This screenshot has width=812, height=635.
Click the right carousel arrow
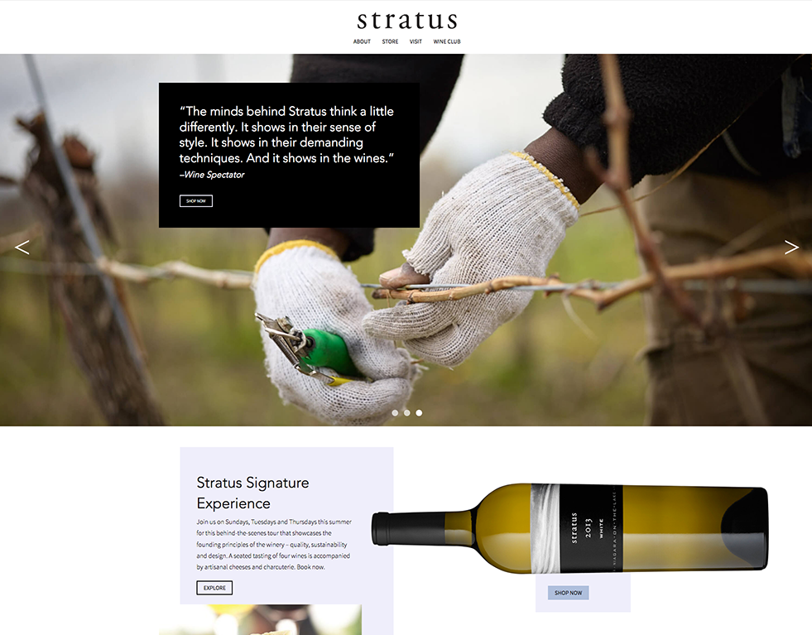(790, 247)
